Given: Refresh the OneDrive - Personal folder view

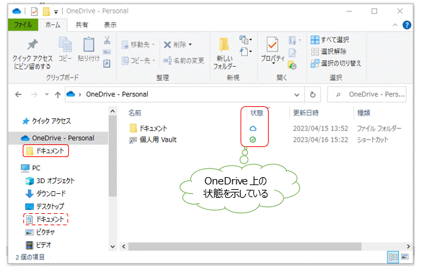Looking at the screenshot, I should click(x=313, y=95).
